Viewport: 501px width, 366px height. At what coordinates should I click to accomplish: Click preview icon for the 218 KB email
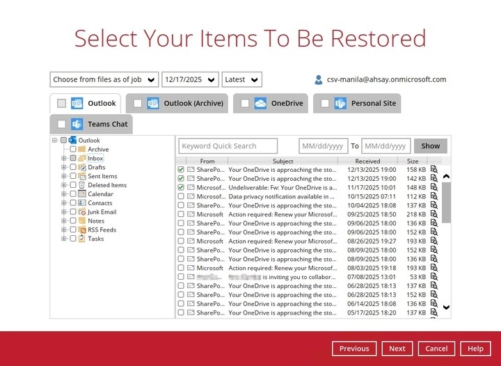click(x=434, y=214)
